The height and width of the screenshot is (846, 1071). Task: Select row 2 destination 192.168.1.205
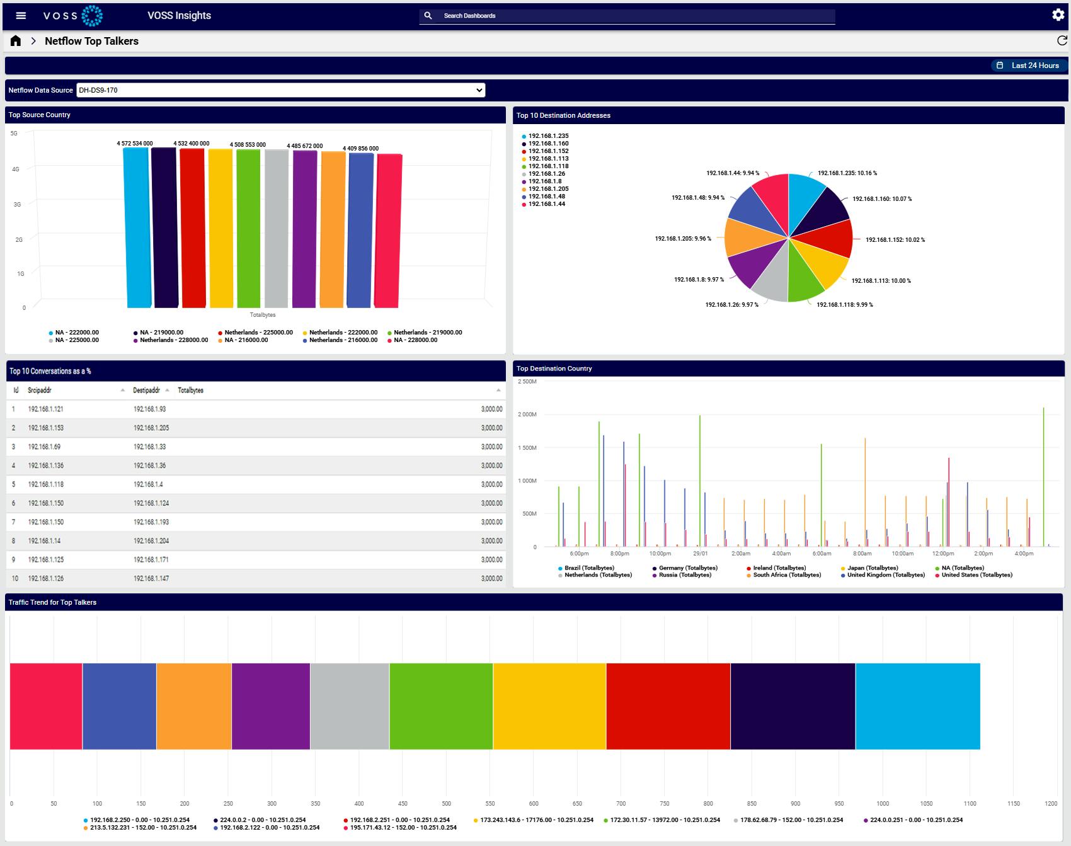[x=151, y=428]
